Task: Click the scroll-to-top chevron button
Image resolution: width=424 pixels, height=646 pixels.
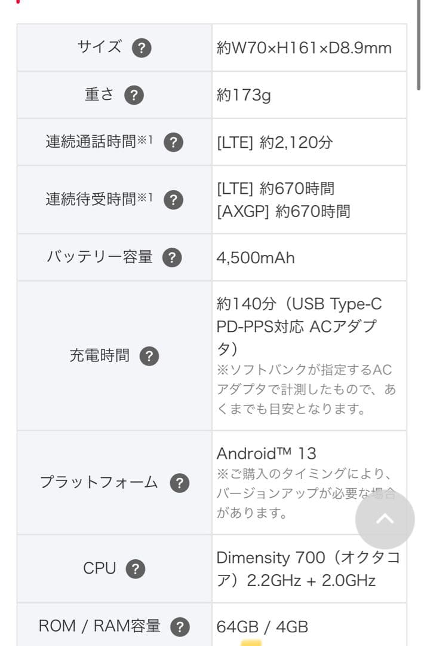Action: click(x=385, y=520)
